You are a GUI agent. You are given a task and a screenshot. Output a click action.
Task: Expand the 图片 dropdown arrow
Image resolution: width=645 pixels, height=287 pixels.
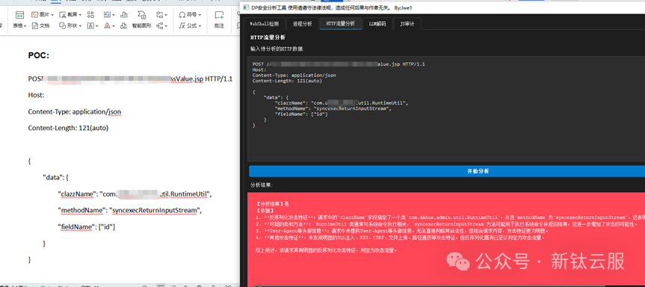(53, 15)
